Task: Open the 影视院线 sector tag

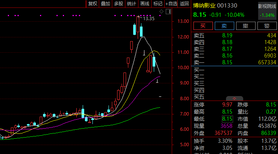Action: [x=267, y=6]
